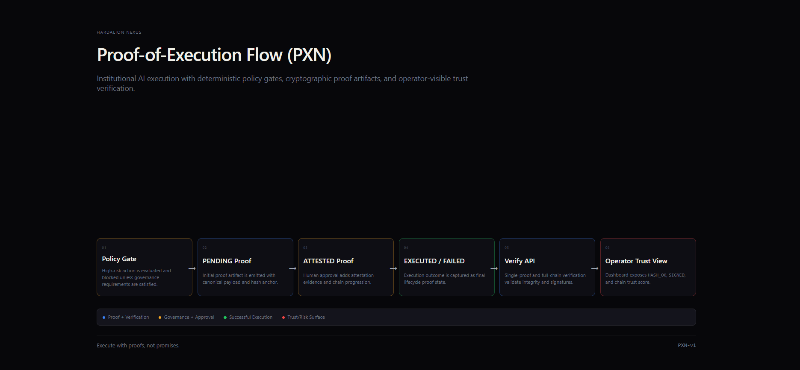Viewport: 800px width, 370px height.
Task: Click the blue Proof + Verification legend dot
Action: (x=104, y=318)
